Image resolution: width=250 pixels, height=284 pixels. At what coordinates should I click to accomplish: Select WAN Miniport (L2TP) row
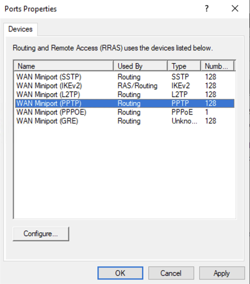[x=124, y=94]
